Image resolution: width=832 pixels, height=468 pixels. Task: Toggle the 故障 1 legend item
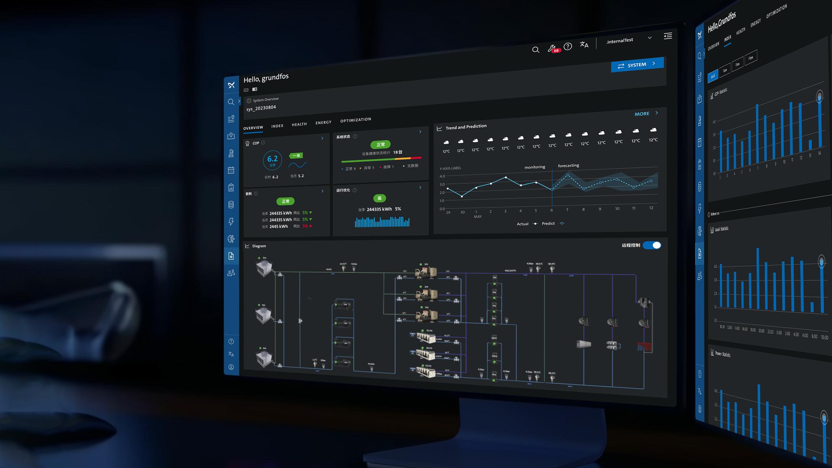(x=386, y=167)
